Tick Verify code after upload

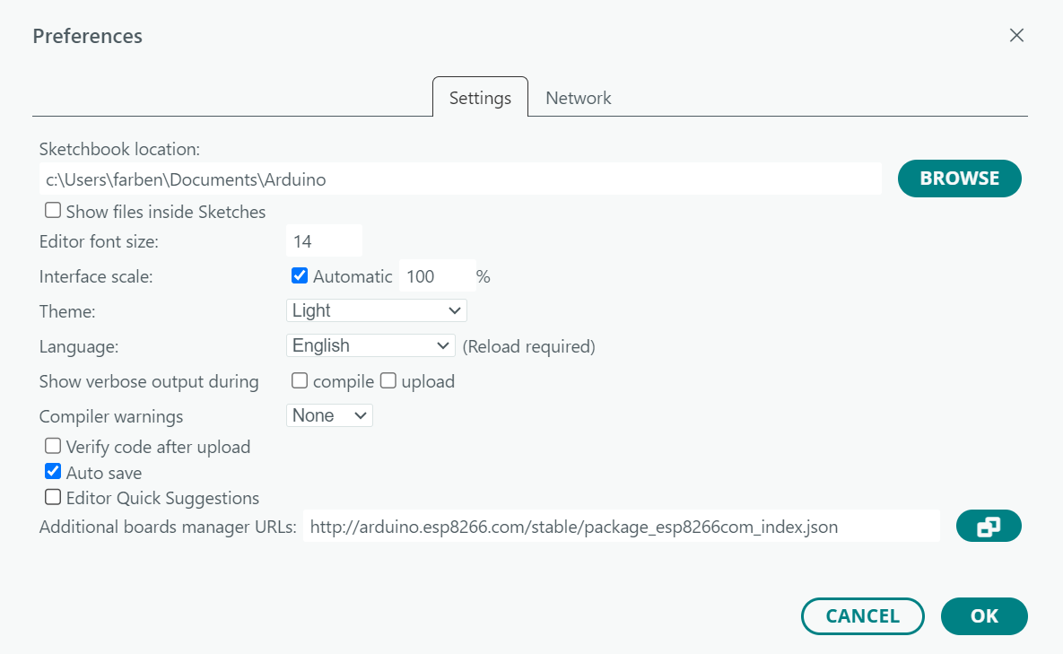click(54, 446)
